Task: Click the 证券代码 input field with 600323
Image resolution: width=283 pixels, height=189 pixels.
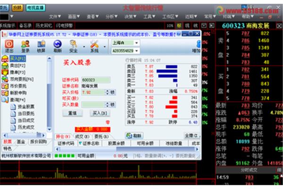Action: 96,80
